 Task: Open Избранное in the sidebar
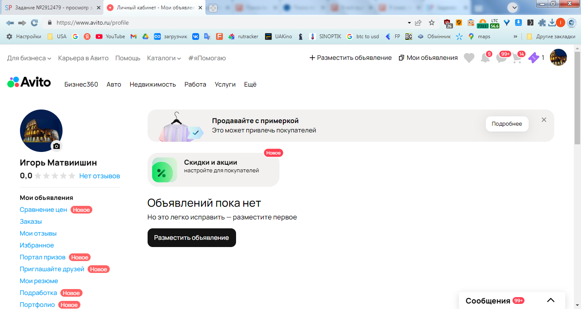click(37, 245)
